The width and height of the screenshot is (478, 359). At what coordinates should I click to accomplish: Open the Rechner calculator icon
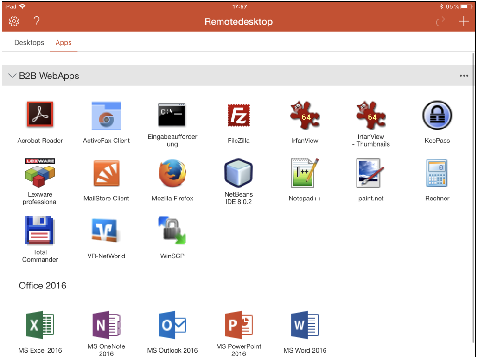(437, 173)
